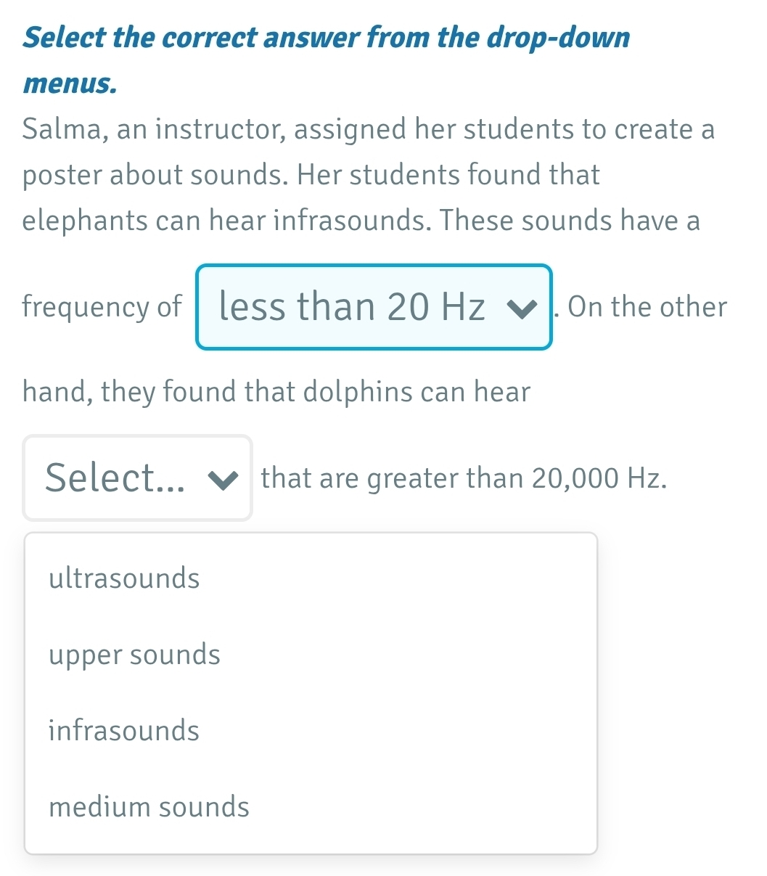Click the "elephants can hear infrasounds" sentence

(361, 221)
